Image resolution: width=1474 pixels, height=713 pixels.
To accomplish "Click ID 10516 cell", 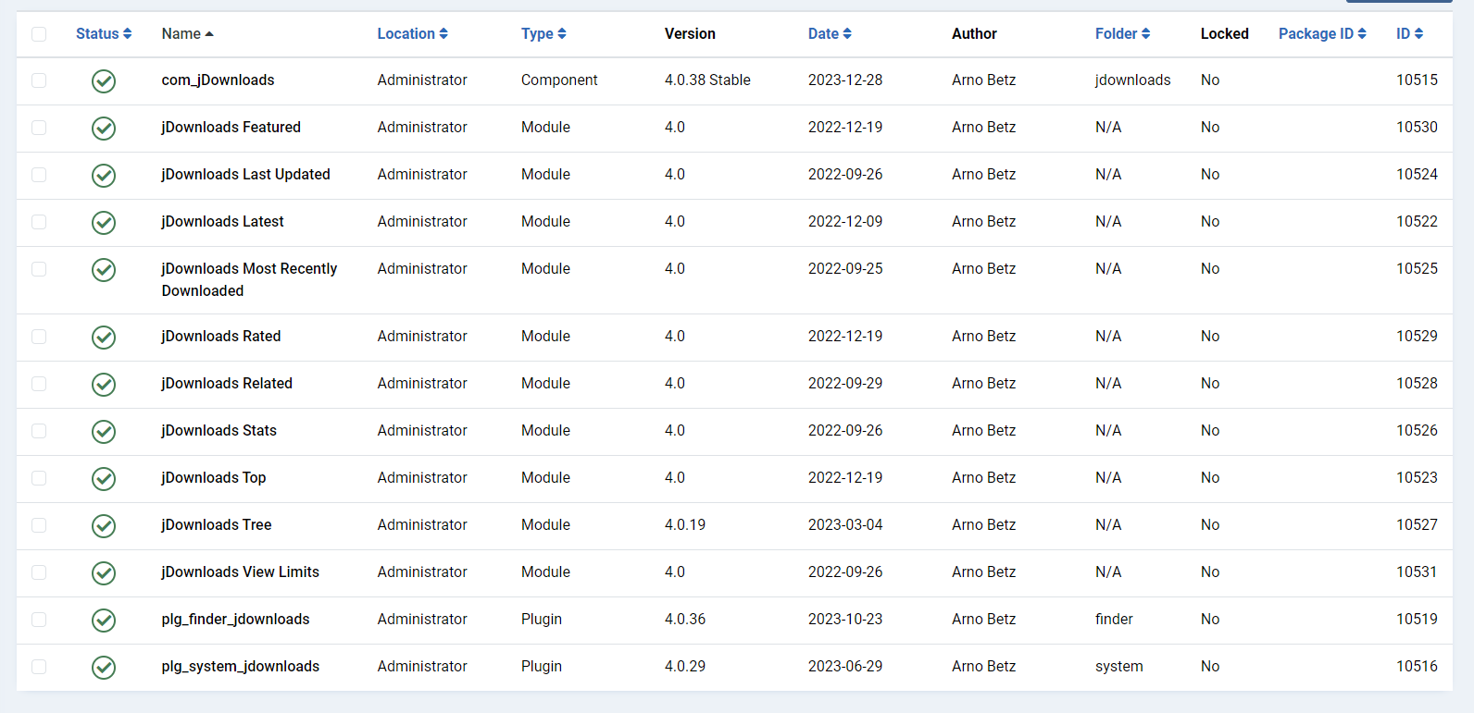I will [1417, 667].
